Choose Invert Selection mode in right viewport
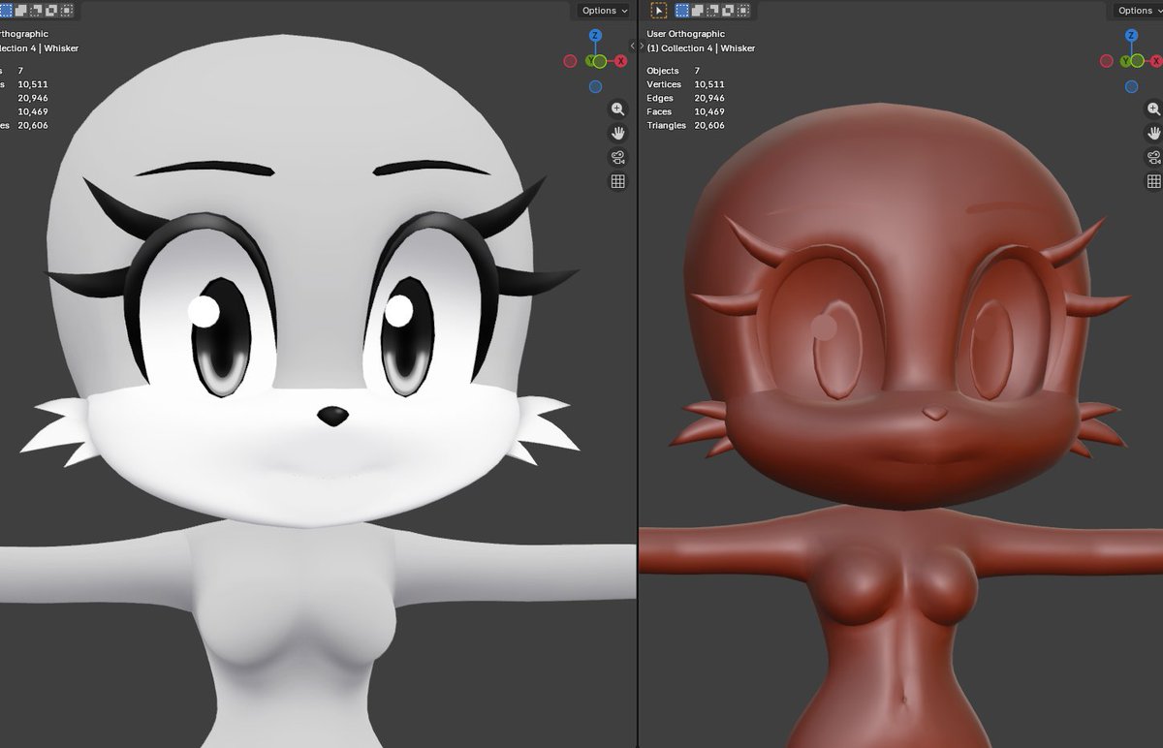This screenshot has height=748, width=1163. click(x=728, y=11)
